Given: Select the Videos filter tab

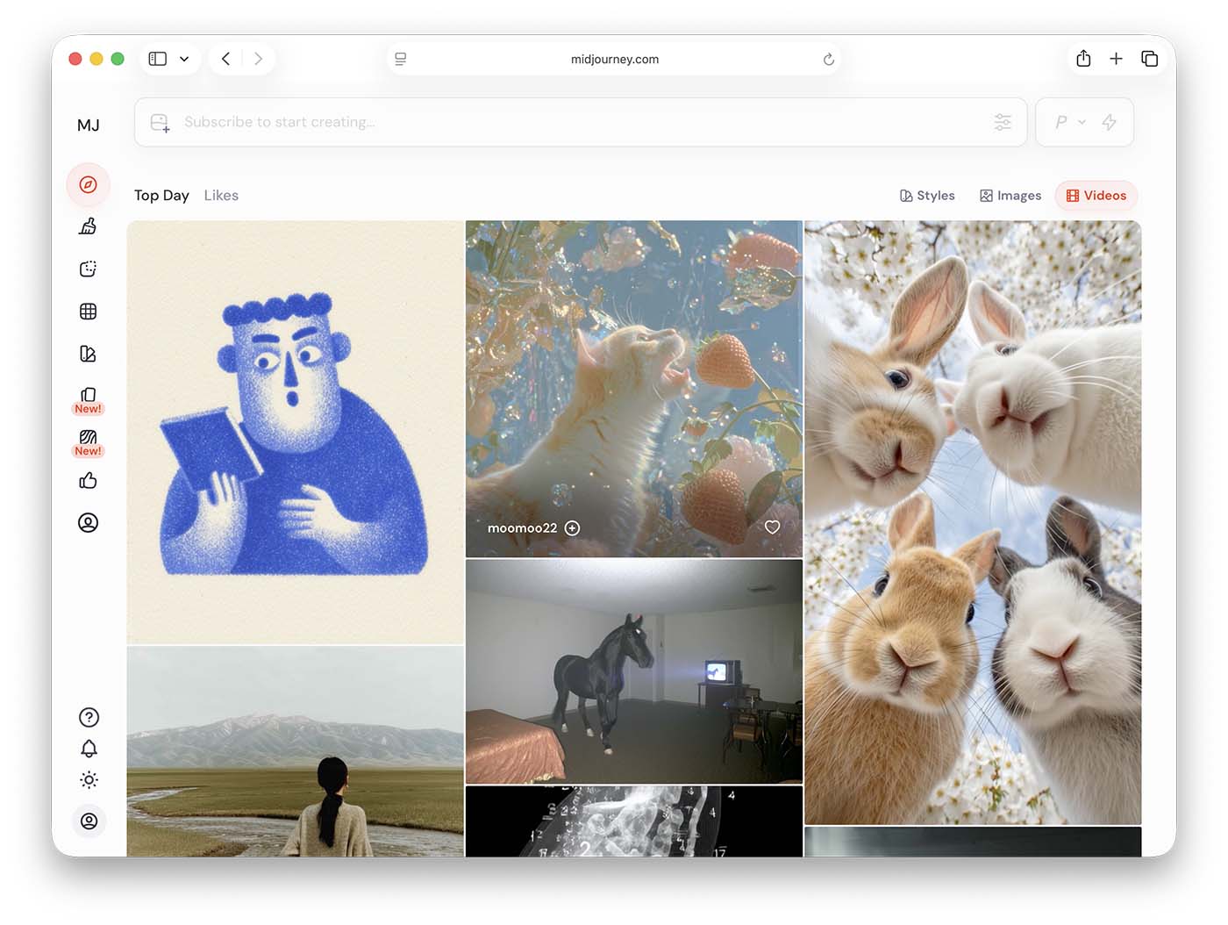Looking at the screenshot, I should point(1096,196).
